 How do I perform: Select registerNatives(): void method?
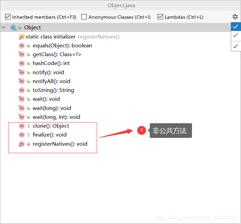point(60,144)
